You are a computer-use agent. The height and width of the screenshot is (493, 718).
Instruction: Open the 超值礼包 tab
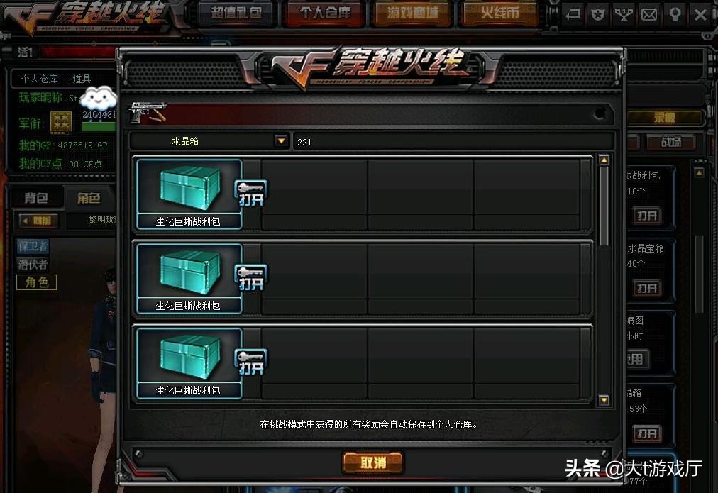tap(236, 13)
